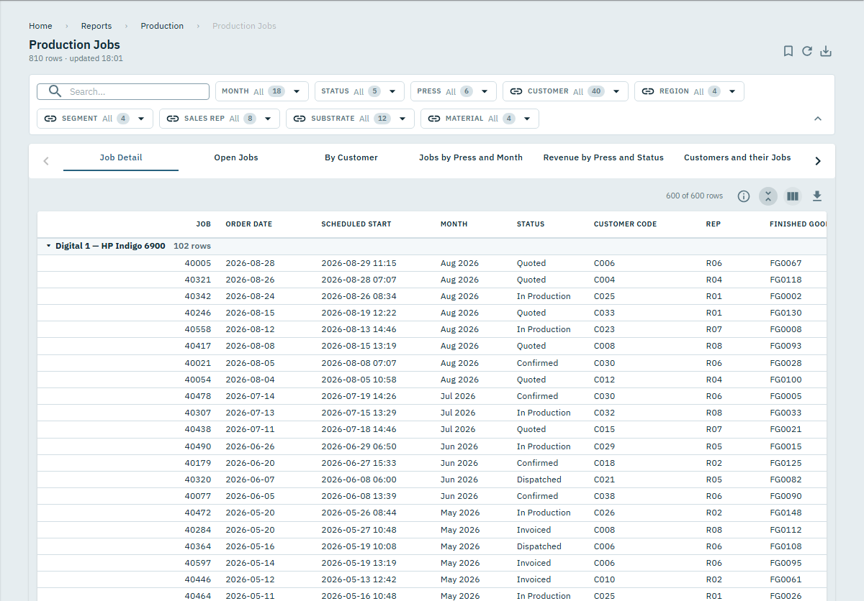Collapse the filter panel chevron
Screen dimensions: 864x601
point(818,119)
